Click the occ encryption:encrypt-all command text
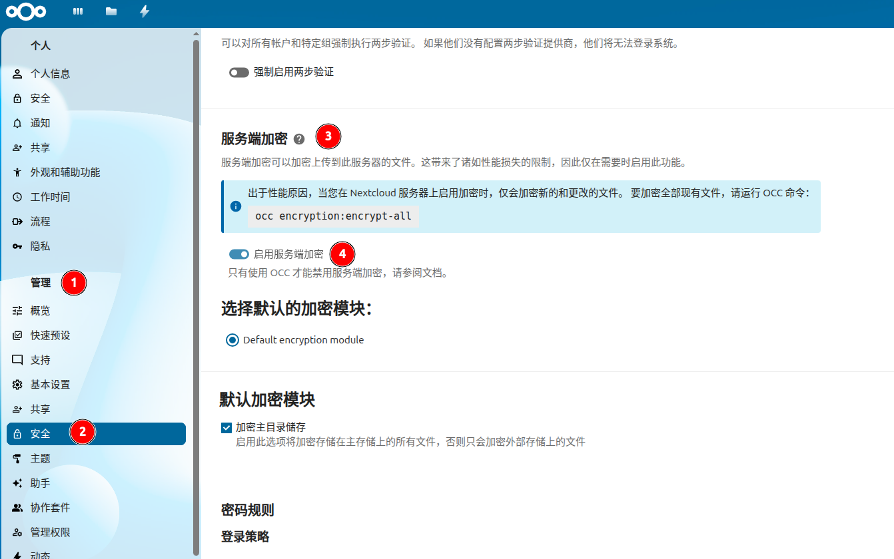894x559 pixels. (x=333, y=216)
